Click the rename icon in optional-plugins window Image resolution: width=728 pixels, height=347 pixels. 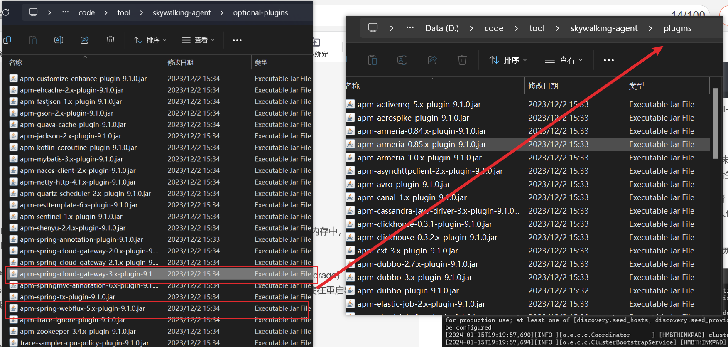point(59,40)
